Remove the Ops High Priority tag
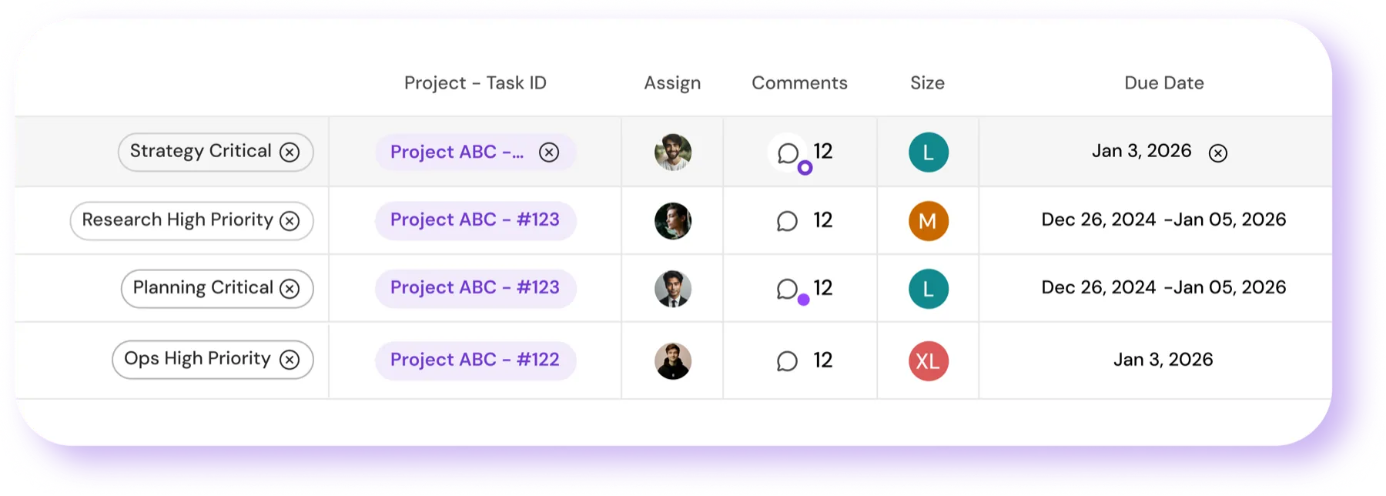 coord(290,360)
